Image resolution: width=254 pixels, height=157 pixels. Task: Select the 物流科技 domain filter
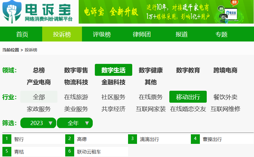click(x=76, y=82)
